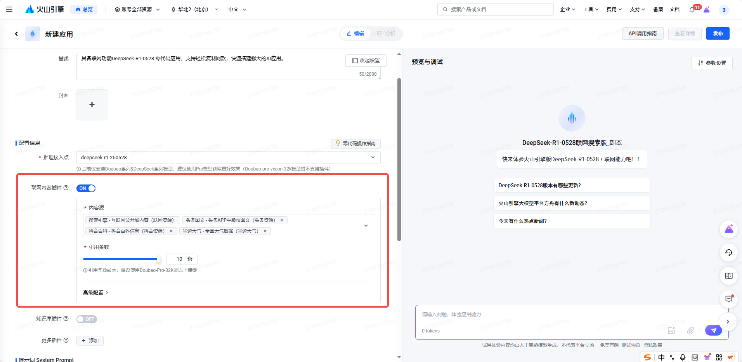Click the purple assistant icon in header
The image size is (742, 362).
pyautogui.click(x=707, y=9)
